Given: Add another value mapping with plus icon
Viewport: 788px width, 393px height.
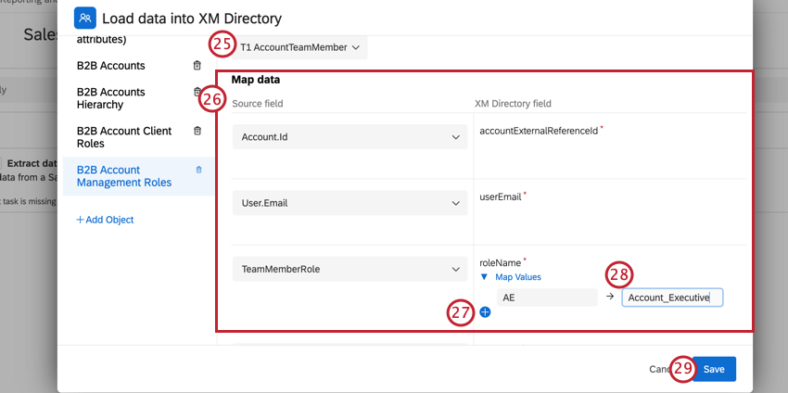Looking at the screenshot, I should (x=485, y=312).
